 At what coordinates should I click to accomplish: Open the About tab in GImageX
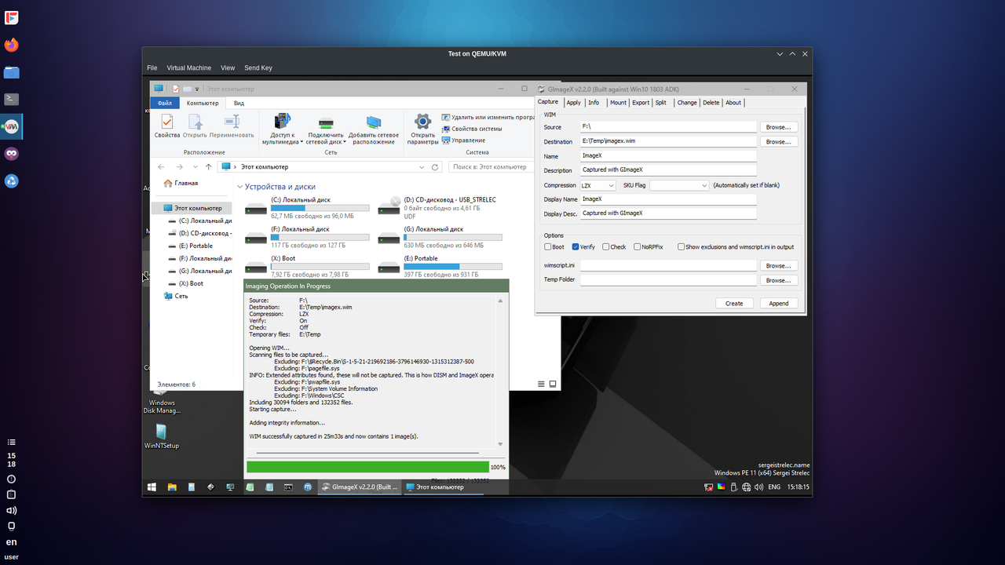733,103
